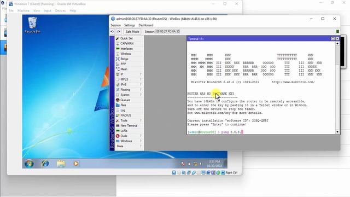
Task: Open Windows Explorer folder taskbar icon
Action: coord(61,164)
